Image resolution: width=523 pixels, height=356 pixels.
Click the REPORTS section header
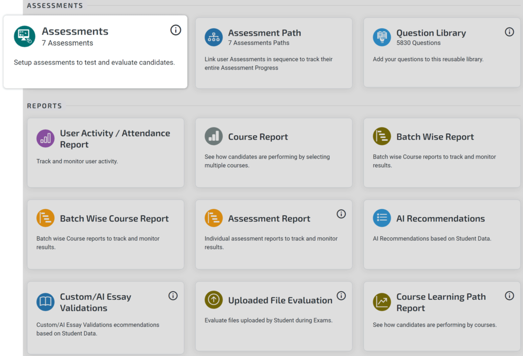44,106
